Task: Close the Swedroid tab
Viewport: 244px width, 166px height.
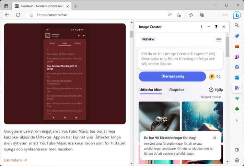Action: (x=68, y=6)
